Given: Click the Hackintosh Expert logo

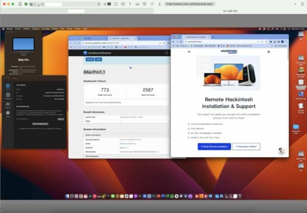Looking at the screenshot, I should 229,52.
